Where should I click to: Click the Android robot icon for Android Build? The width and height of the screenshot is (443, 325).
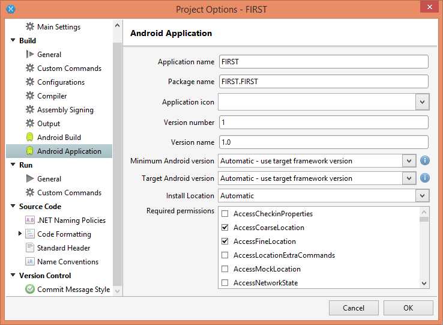pyautogui.click(x=29, y=137)
